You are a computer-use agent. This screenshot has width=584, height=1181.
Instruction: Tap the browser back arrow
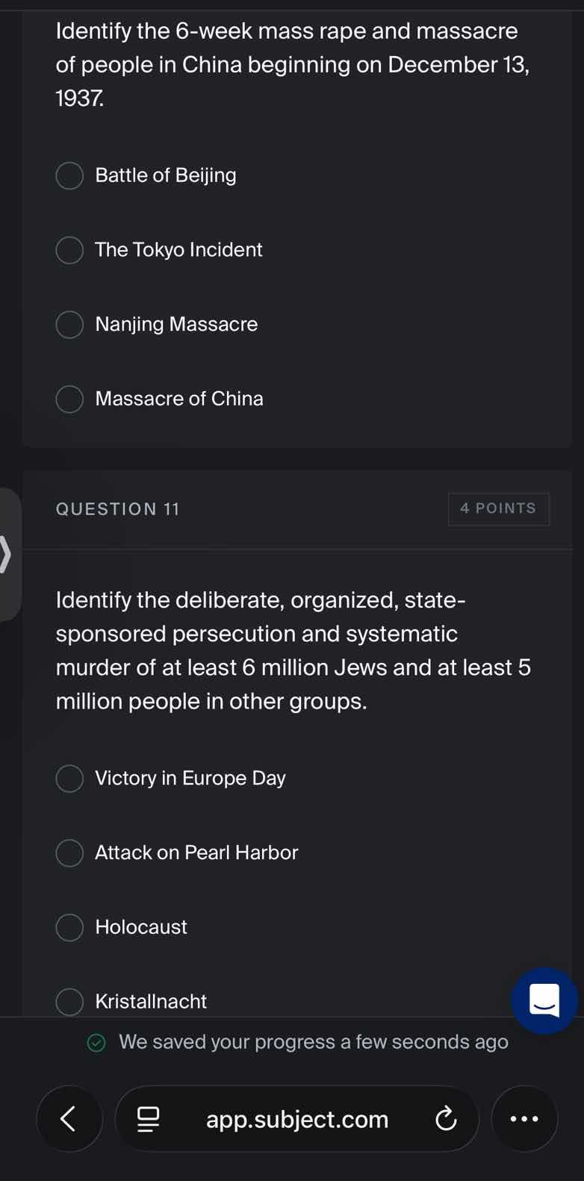[x=69, y=1118]
